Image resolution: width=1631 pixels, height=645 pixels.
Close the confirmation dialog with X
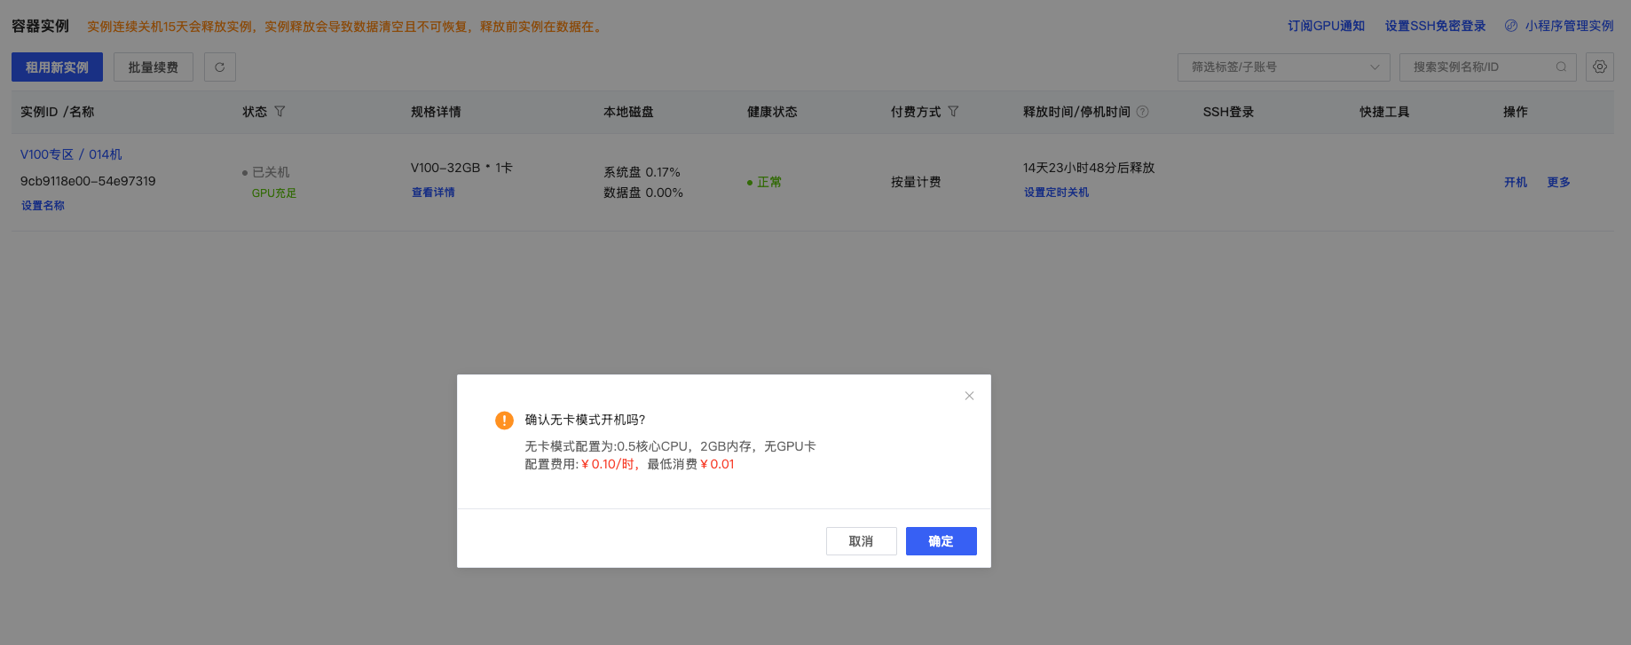[969, 396]
